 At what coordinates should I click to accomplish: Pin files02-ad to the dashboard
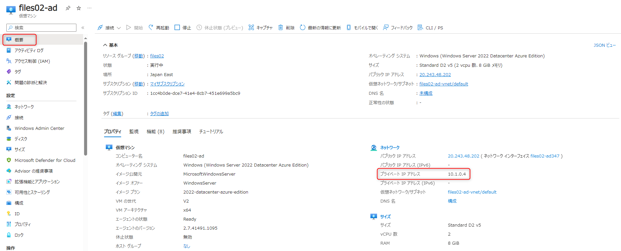tap(68, 8)
